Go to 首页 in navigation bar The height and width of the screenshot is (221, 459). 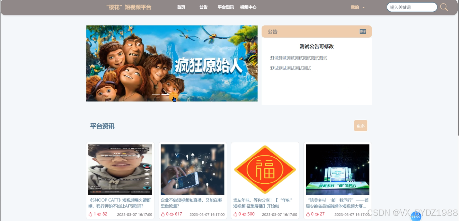tap(181, 7)
